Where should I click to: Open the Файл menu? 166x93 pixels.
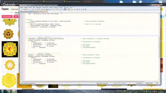[22, 7]
